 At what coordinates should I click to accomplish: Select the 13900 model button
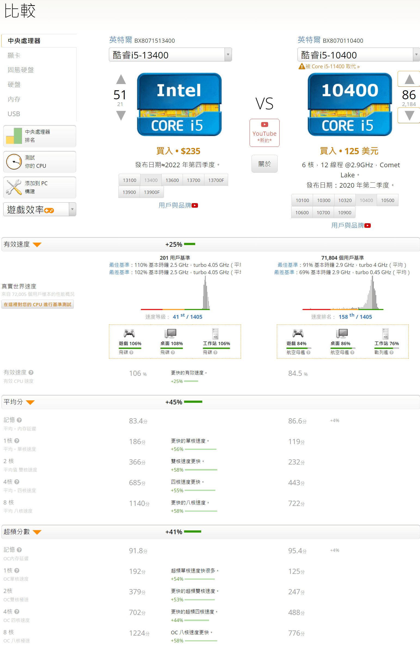(129, 192)
